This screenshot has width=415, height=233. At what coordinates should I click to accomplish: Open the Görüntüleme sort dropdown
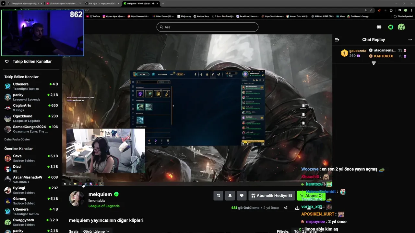pyautogui.click(x=96, y=231)
